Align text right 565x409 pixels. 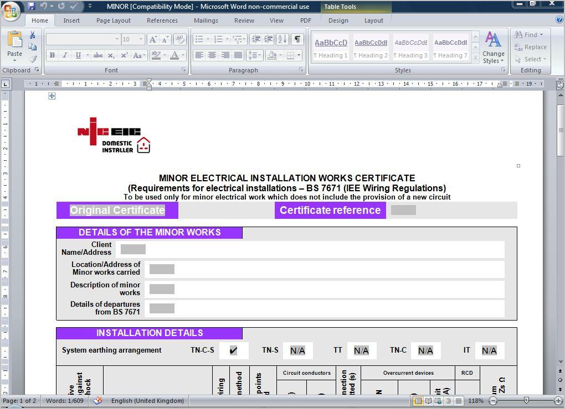[x=225, y=55]
